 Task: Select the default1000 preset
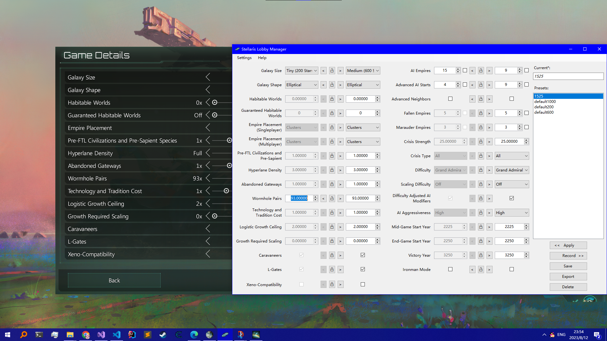pyautogui.click(x=545, y=101)
